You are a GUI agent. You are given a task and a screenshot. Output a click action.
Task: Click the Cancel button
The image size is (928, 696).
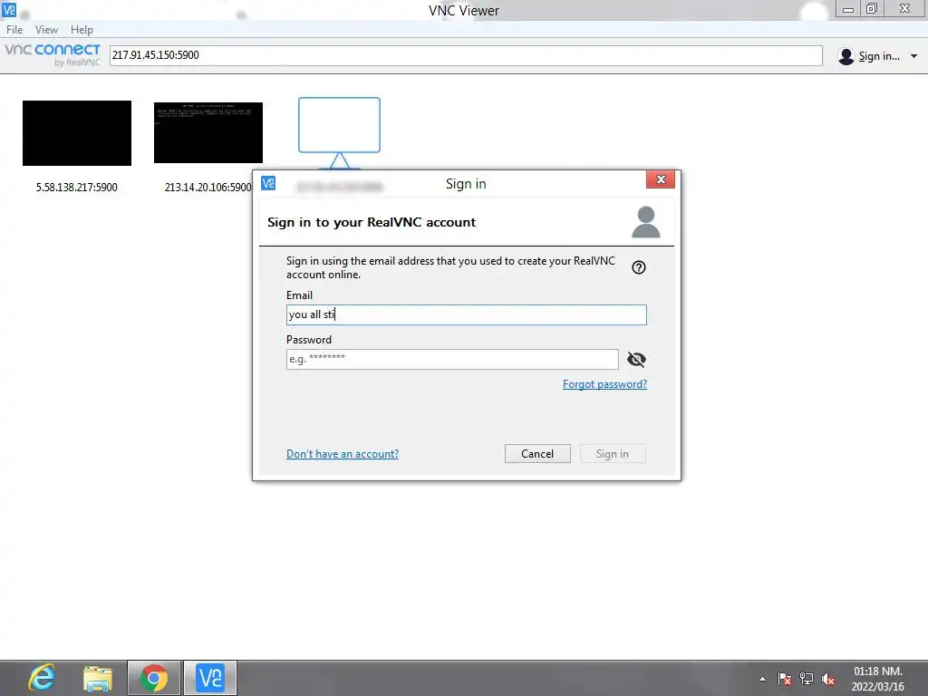537,454
